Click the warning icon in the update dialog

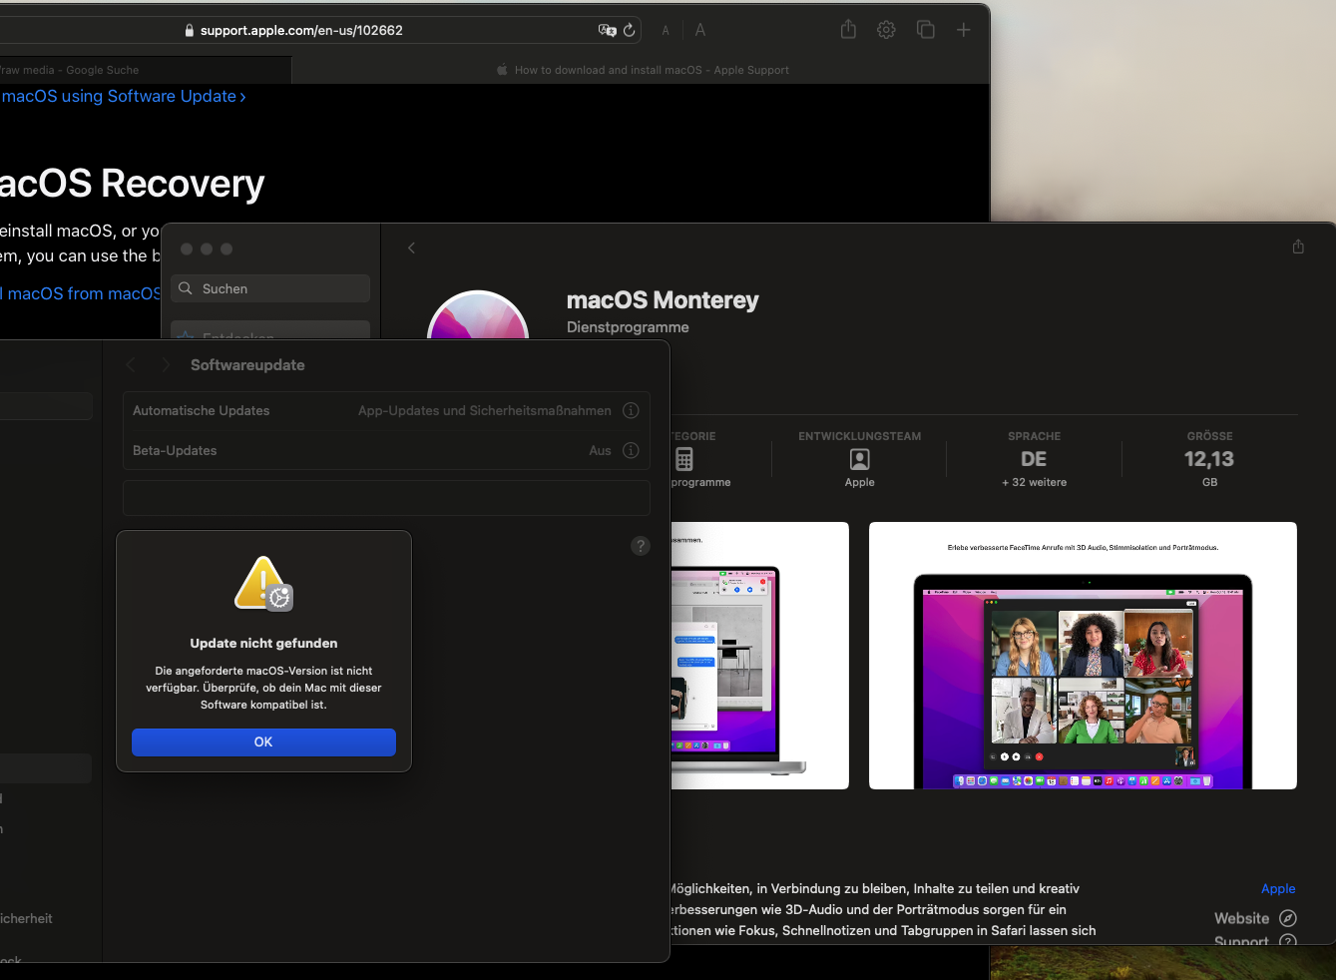[263, 584]
